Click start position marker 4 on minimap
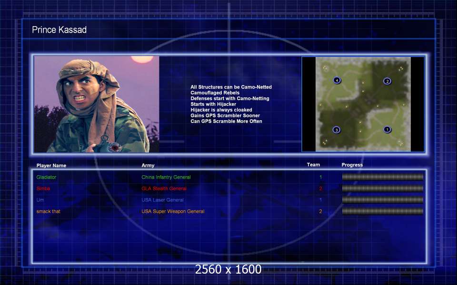 click(x=337, y=80)
